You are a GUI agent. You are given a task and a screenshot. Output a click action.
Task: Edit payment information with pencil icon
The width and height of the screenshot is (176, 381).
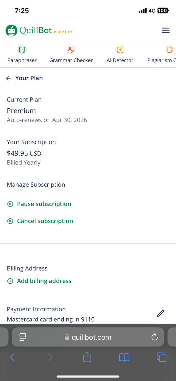click(161, 313)
